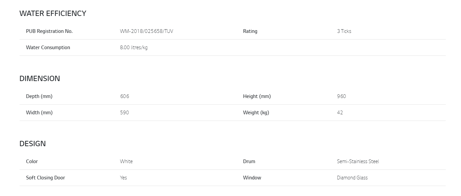Select the height value 960

click(341, 96)
